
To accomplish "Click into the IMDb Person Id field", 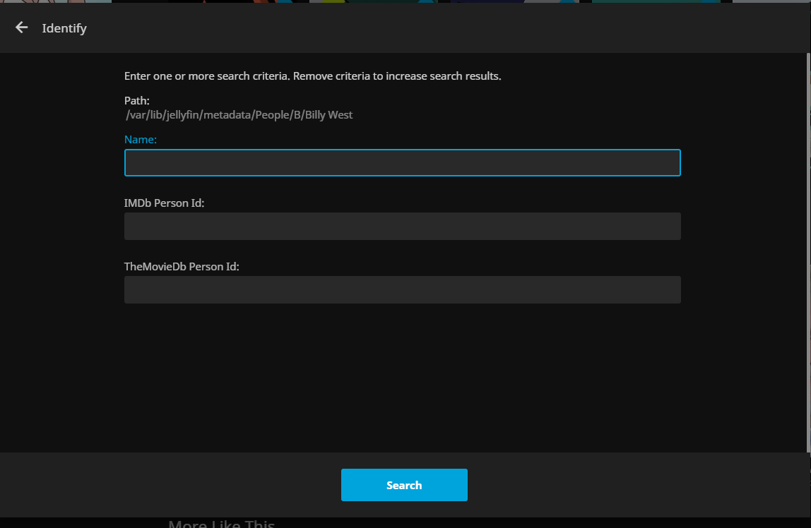I will coord(402,226).
